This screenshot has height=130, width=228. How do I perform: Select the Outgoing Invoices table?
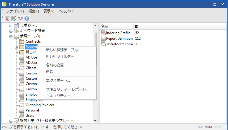pyautogui.click(x=40, y=105)
